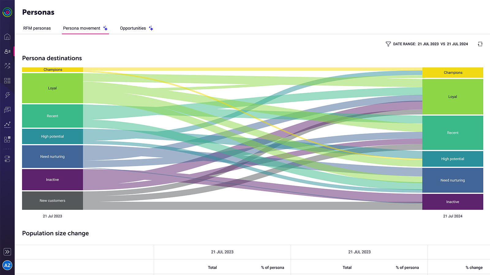Select the left Inactive purple block

pos(52,180)
